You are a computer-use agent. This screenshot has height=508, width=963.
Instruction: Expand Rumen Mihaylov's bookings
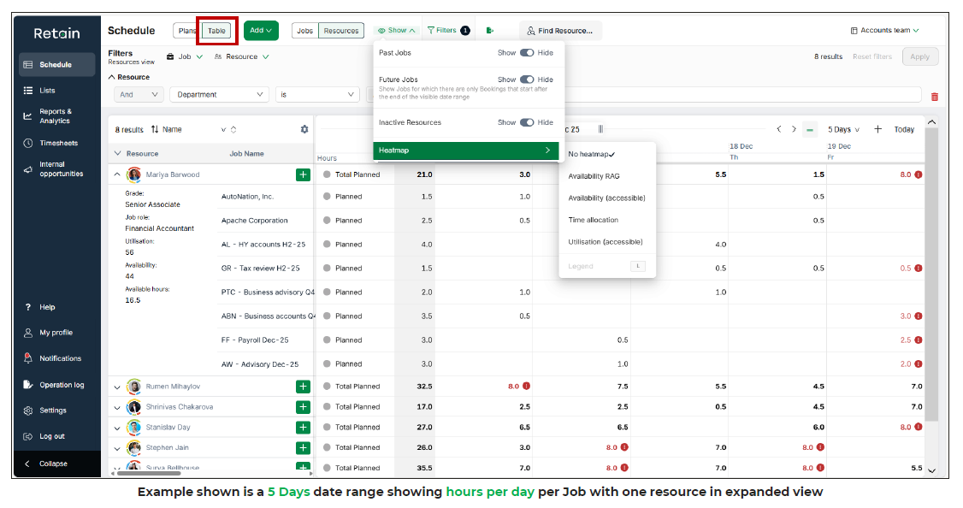pos(117,386)
